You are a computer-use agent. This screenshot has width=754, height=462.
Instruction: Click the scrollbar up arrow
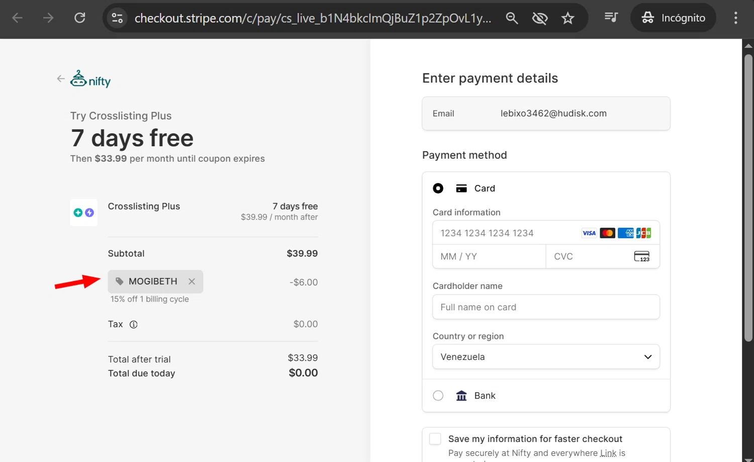(748, 46)
